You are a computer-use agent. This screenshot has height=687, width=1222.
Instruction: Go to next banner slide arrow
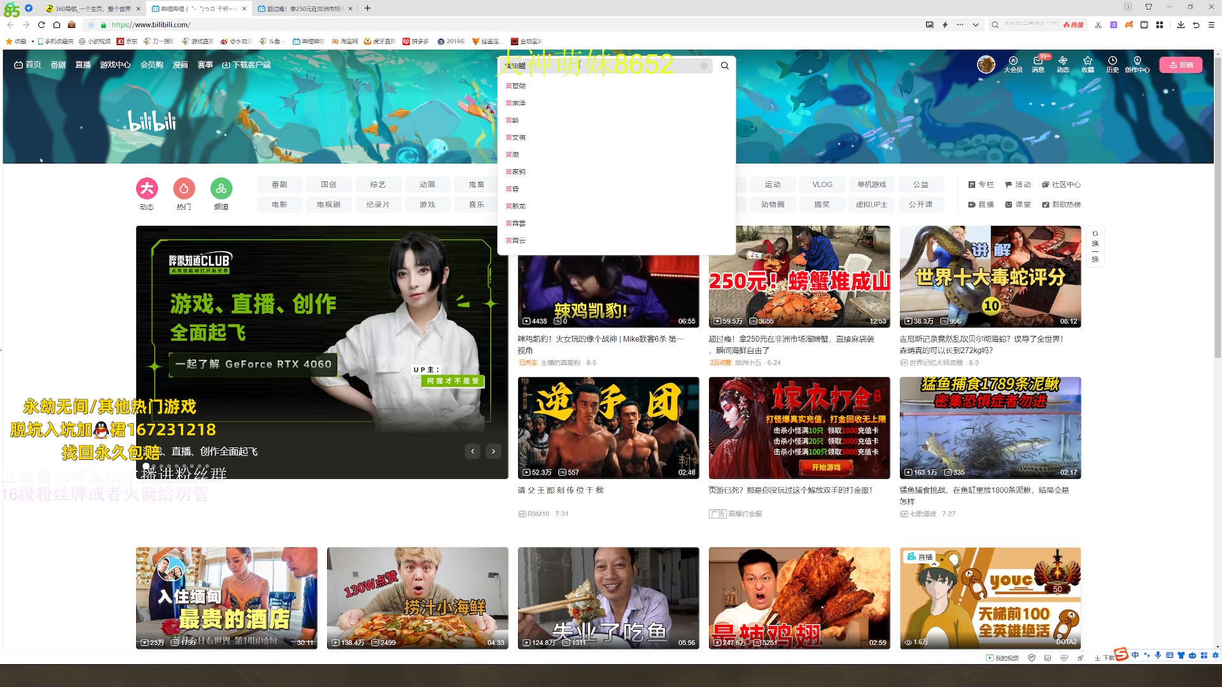[x=493, y=451]
